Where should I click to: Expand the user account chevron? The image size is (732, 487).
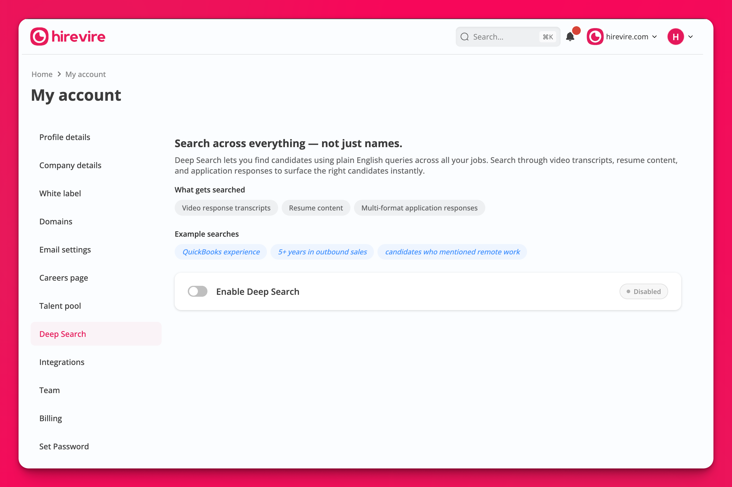(691, 37)
